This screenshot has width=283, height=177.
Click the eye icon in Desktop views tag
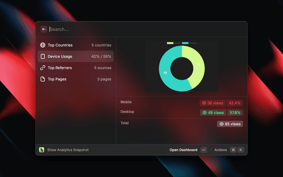pos(205,113)
